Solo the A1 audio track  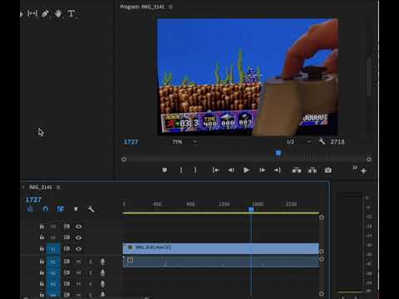91,262
